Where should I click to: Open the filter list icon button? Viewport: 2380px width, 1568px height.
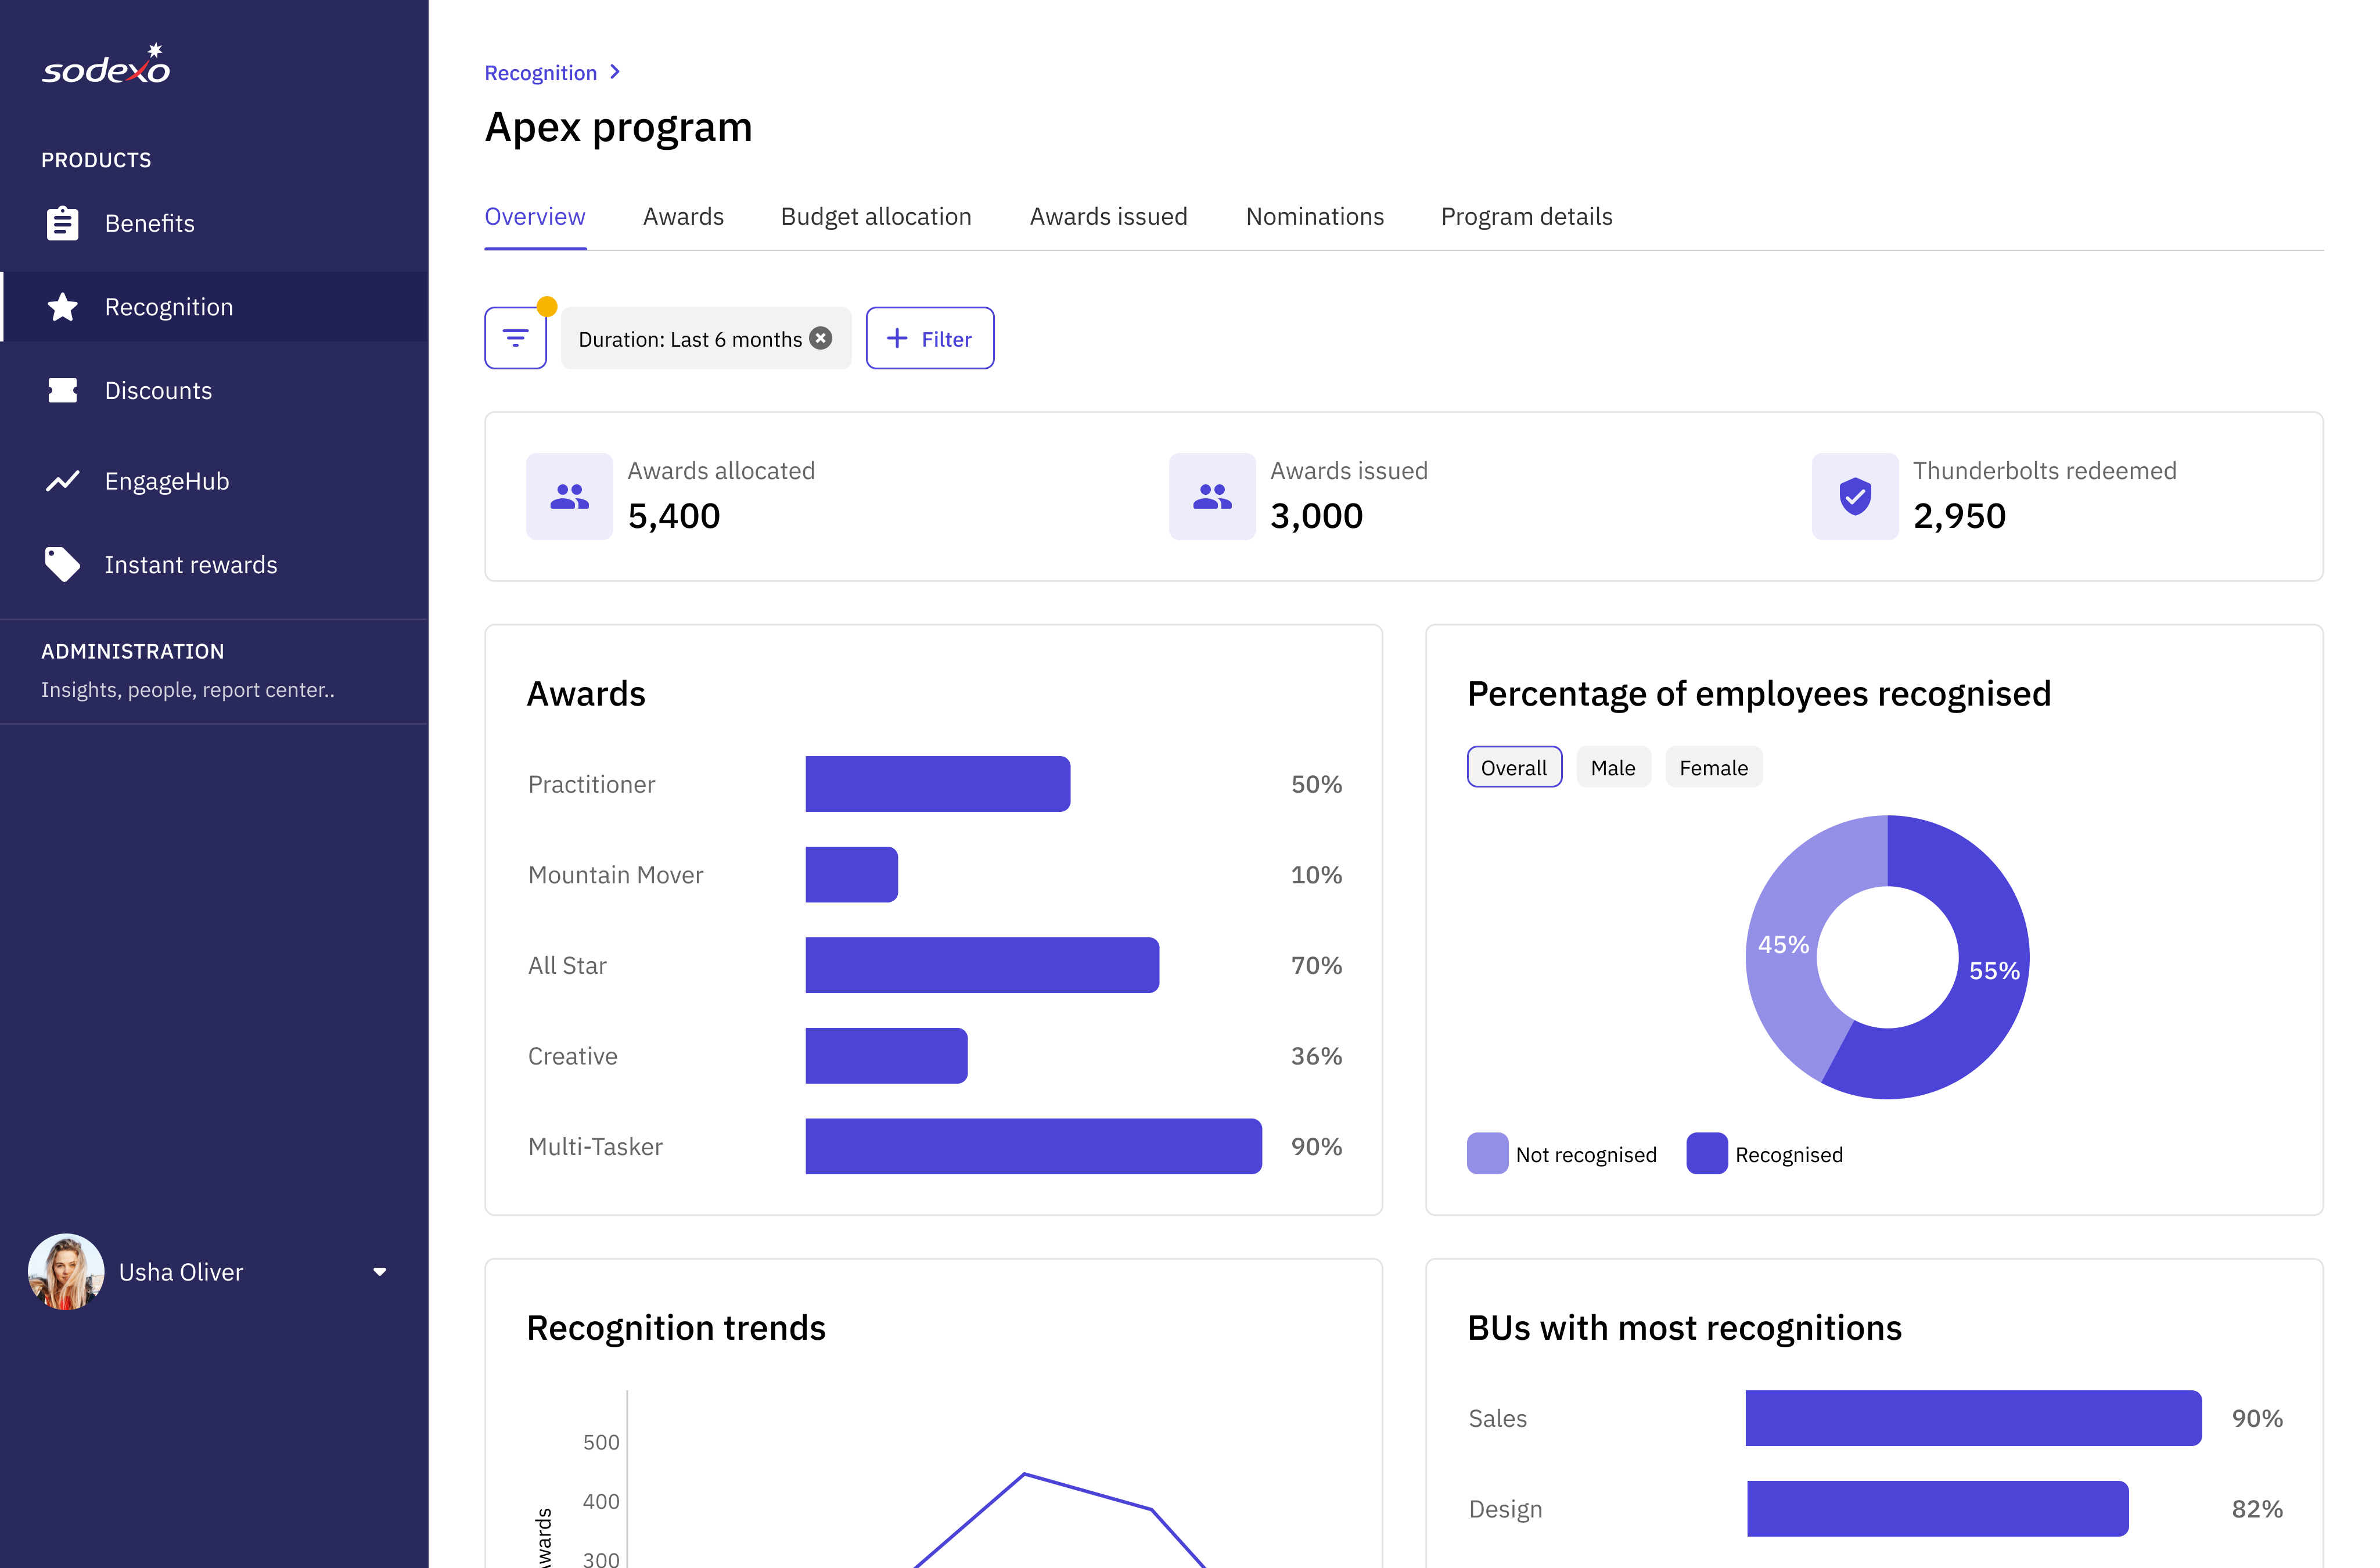click(x=515, y=338)
